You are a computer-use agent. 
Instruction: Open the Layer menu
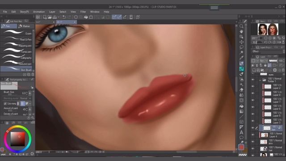52,12
